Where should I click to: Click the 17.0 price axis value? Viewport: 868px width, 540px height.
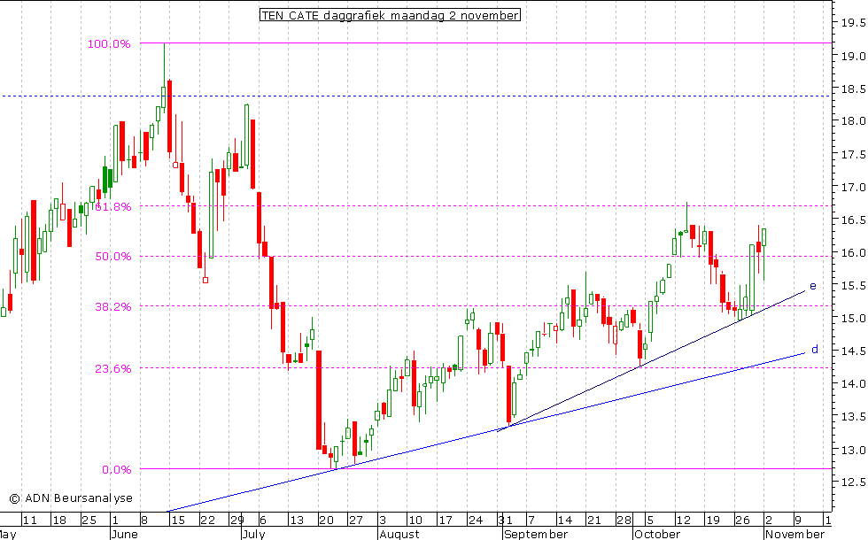(853, 187)
